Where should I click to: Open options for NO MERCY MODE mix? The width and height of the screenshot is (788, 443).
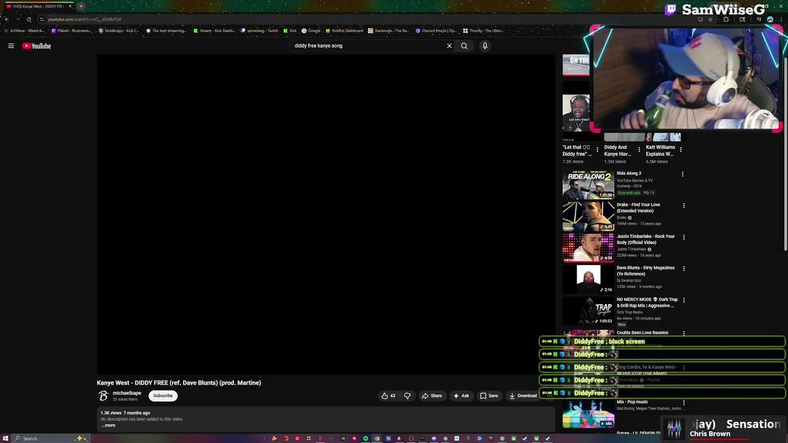click(x=683, y=300)
